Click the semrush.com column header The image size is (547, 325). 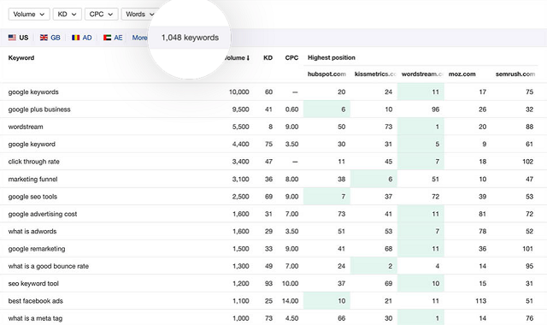(x=515, y=74)
